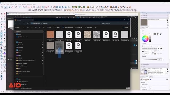This screenshot has height=95, width=170.
Task: Click the Details pane button
Action: 125,27
